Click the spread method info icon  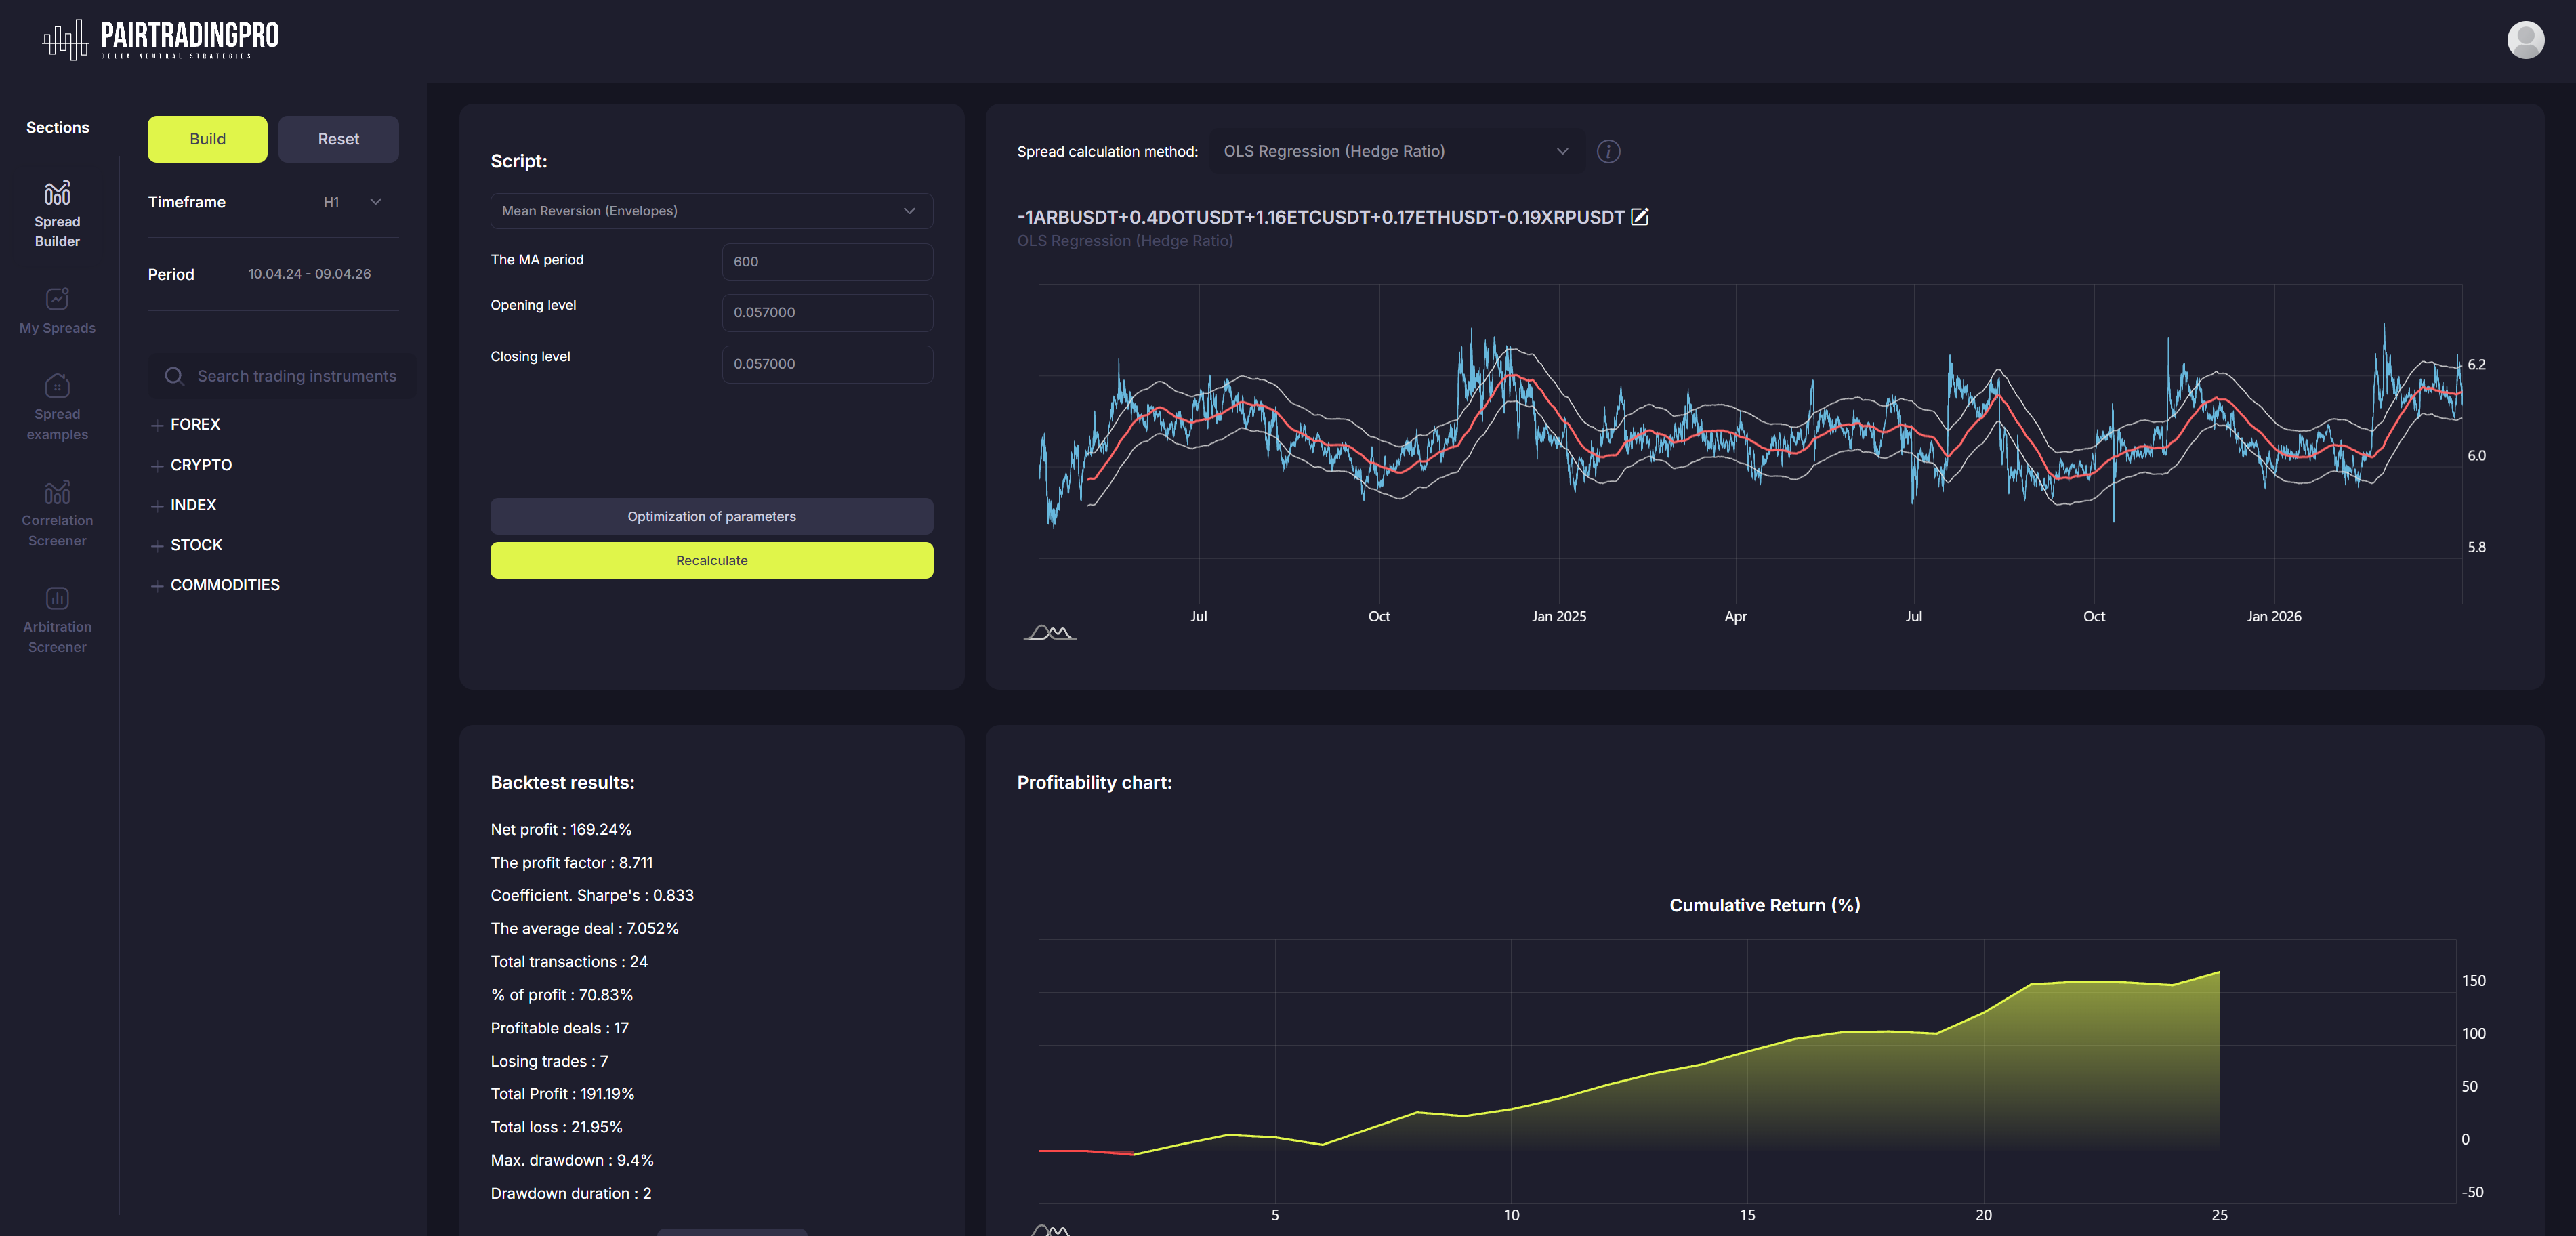click(1608, 151)
